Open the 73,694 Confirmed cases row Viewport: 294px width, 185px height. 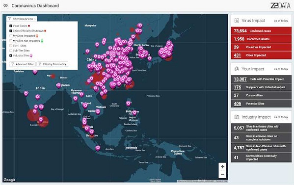pyautogui.click(x=261, y=31)
